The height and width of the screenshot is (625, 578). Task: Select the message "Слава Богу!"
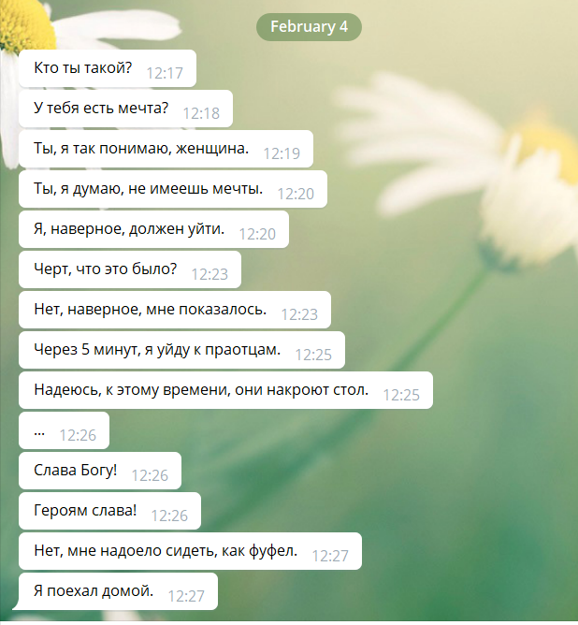[x=100, y=471]
